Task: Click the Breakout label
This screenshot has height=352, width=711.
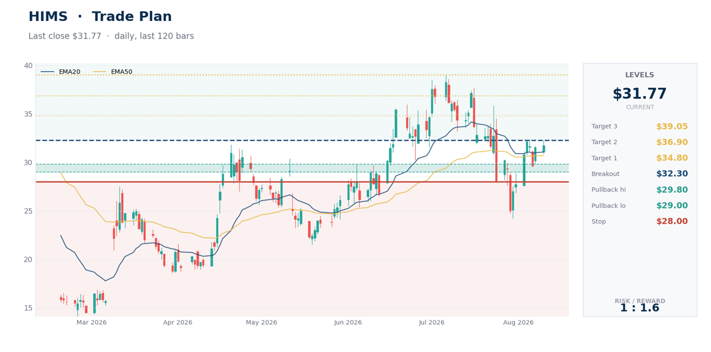Action: pyautogui.click(x=605, y=174)
